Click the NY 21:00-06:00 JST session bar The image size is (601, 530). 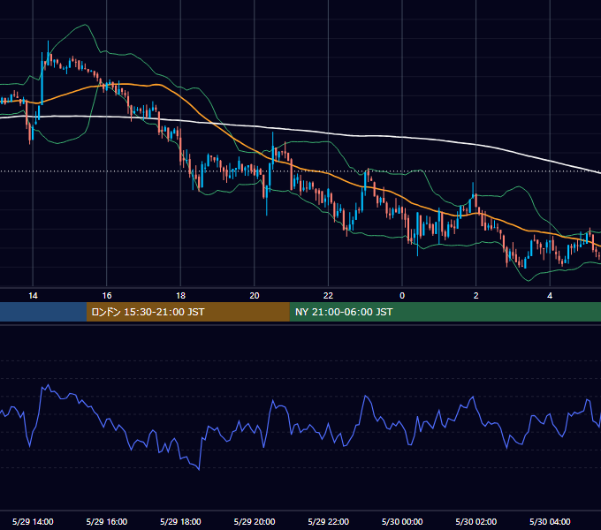point(445,312)
